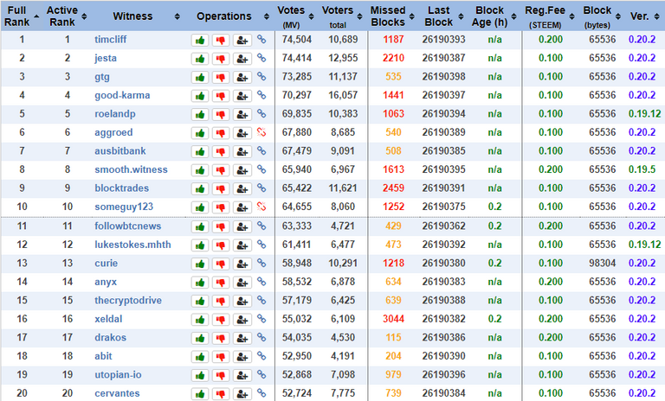The height and width of the screenshot is (401, 665).
Task: Downvote witness jesta with thumbs-down
Action: click(221, 59)
